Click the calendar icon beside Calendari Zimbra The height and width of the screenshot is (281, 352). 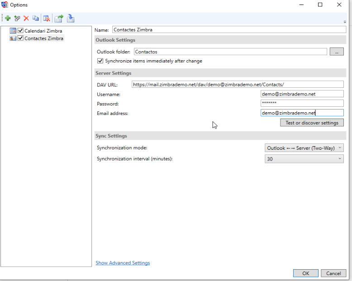tap(13, 30)
